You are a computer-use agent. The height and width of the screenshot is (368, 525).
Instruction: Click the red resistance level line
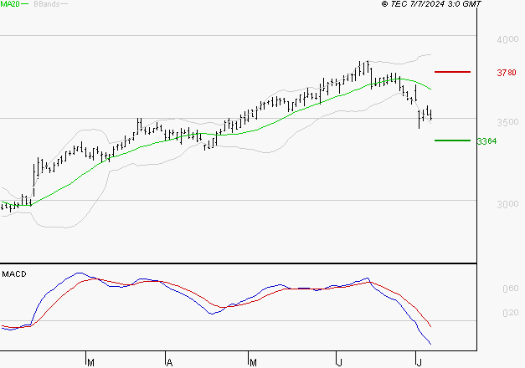(x=452, y=72)
